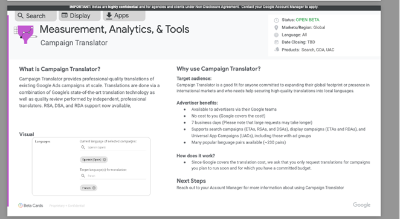400x219 pixels.
Task: Switch to the Display tab
Action: tap(80, 16)
